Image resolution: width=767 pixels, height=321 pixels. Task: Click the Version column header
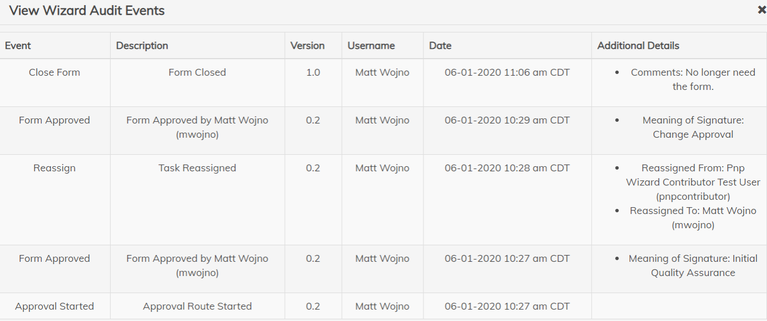click(x=307, y=46)
